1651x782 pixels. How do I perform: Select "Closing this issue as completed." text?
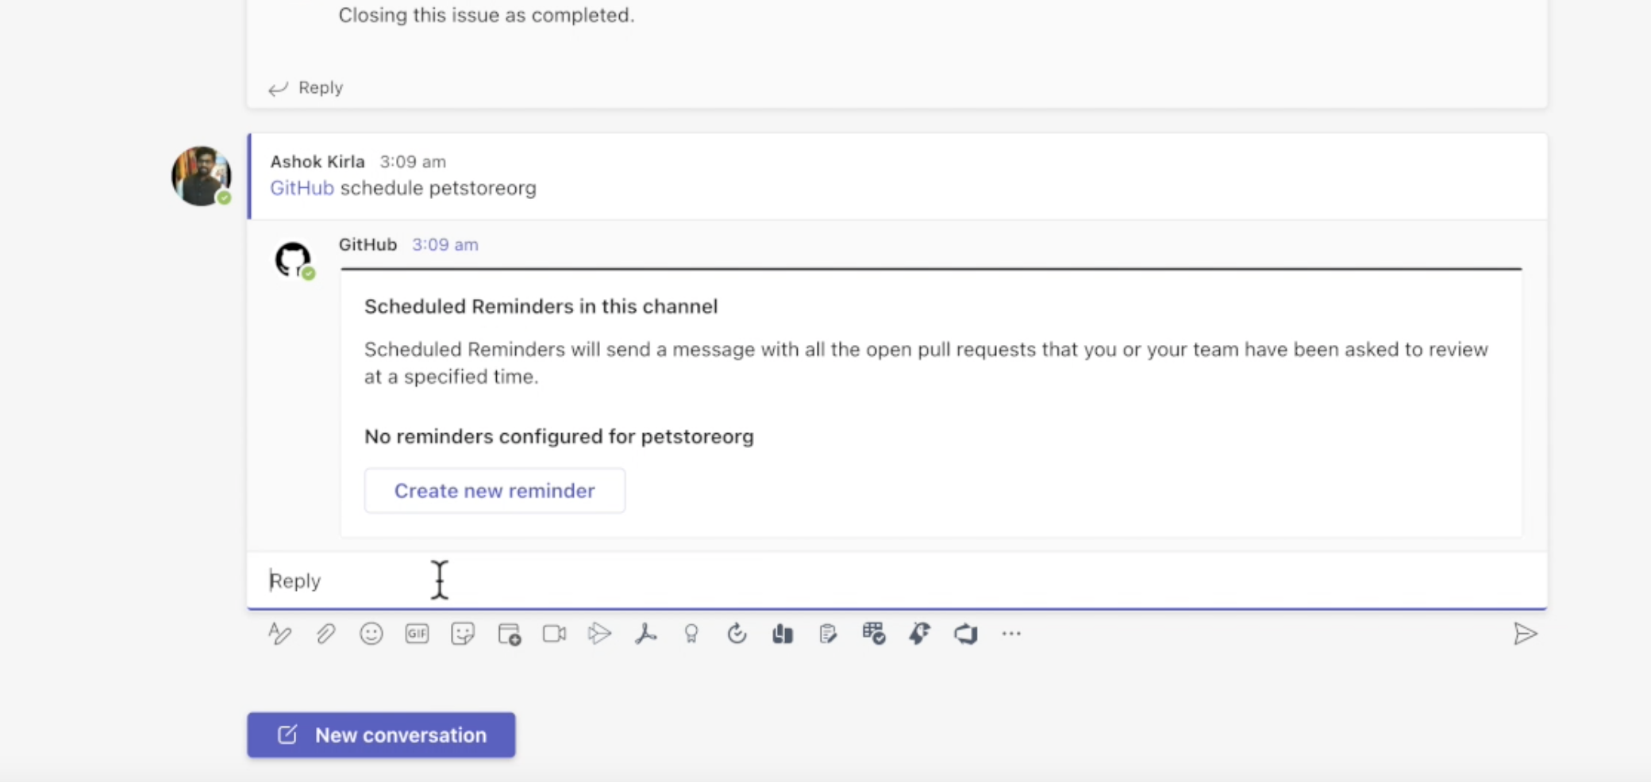(487, 15)
